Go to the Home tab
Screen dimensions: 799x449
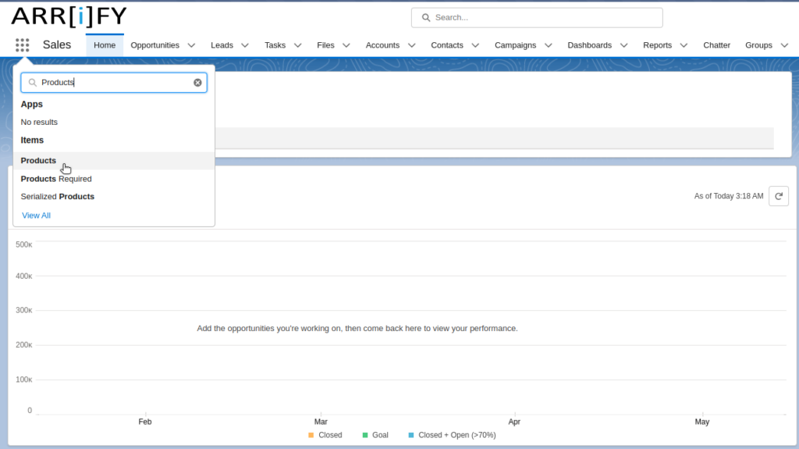pyautogui.click(x=105, y=45)
